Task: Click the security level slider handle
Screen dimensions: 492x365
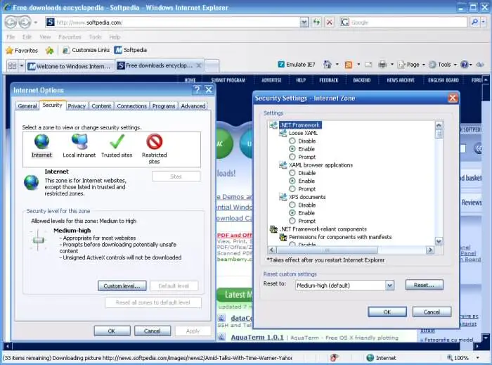Action: 39,241
